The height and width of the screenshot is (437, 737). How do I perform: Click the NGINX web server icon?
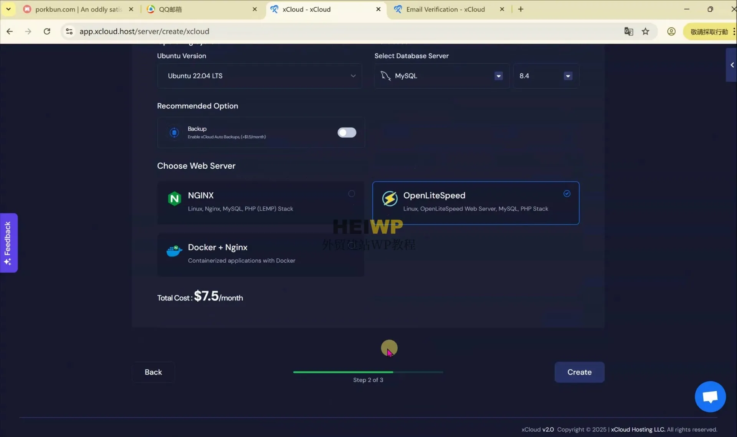[x=175, y=198]
